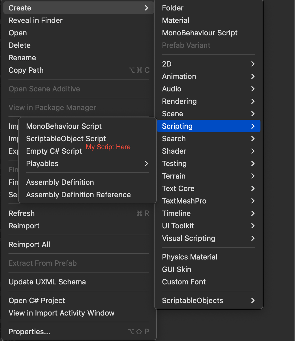Choose Refresh in the context menu
The width and height of the screenshot is (295, 341).
coord(78,213)
